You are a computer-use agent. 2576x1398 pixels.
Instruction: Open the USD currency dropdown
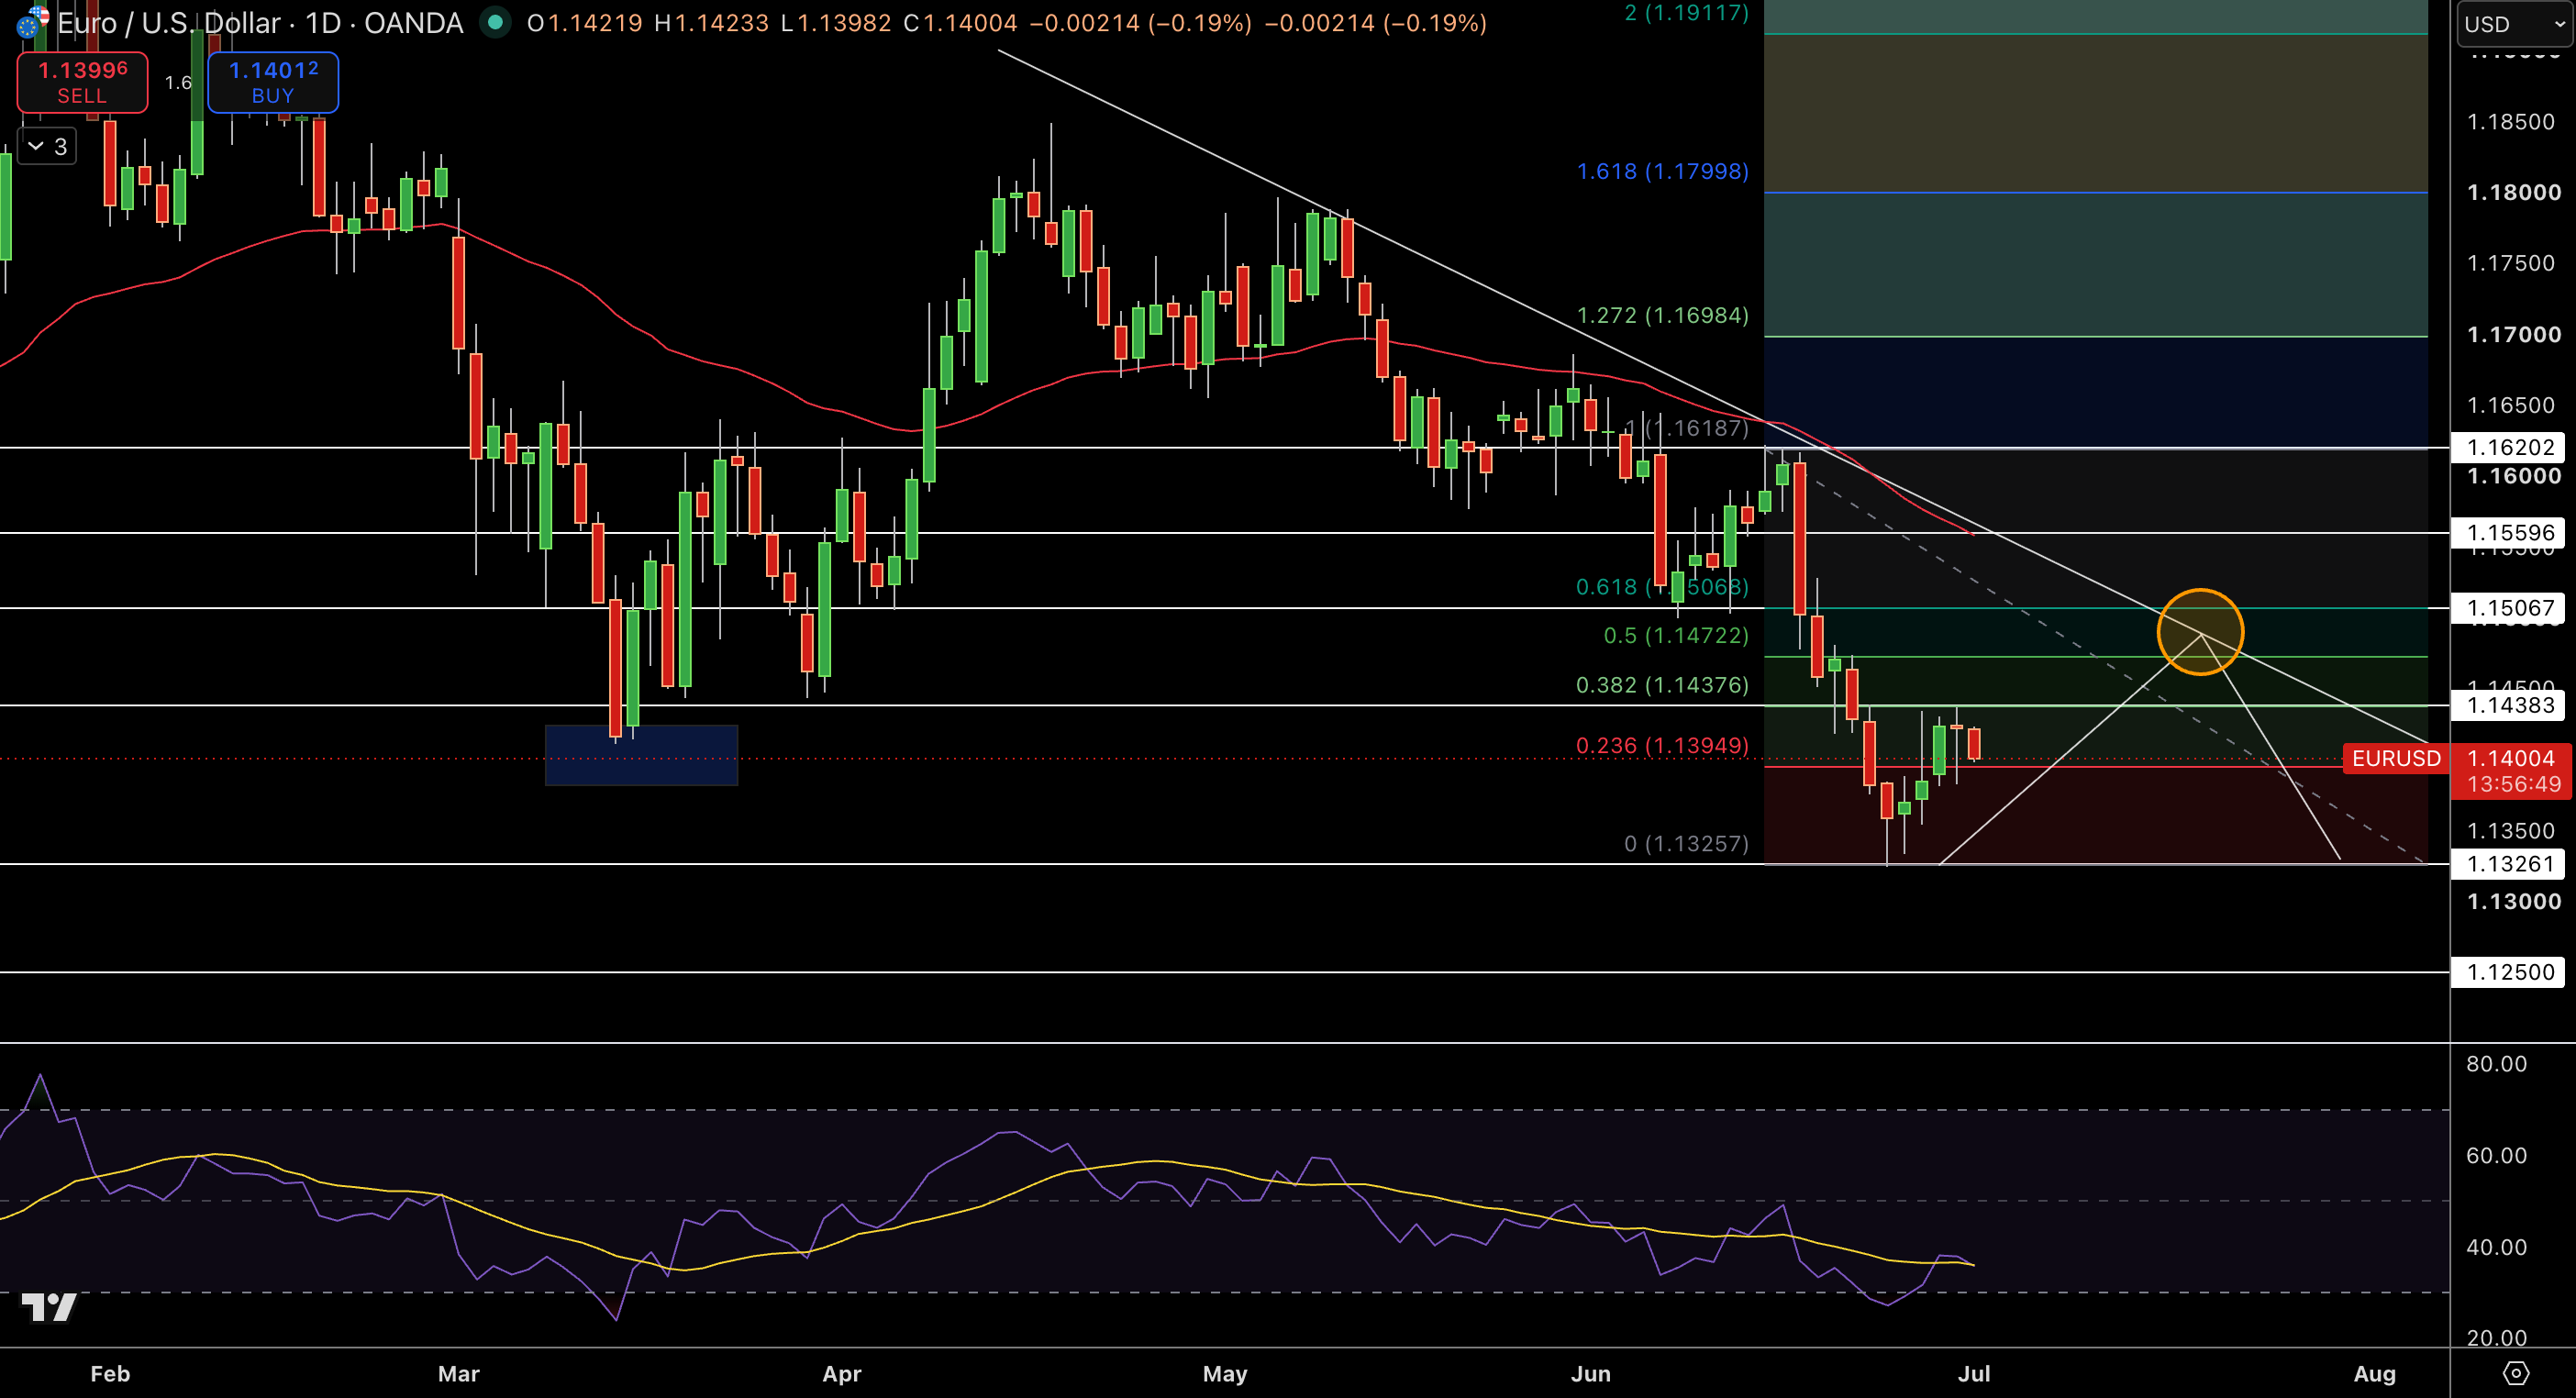pyautogui.click(x=2514, y=24)
